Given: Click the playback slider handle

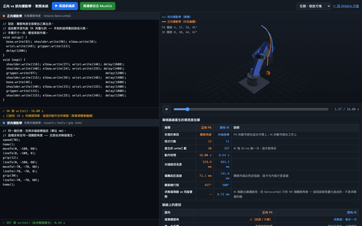Looking at the screenshot, I should coord(188,109).
